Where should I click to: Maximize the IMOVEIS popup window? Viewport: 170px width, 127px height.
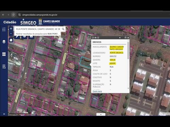click(x=125, y=38)
